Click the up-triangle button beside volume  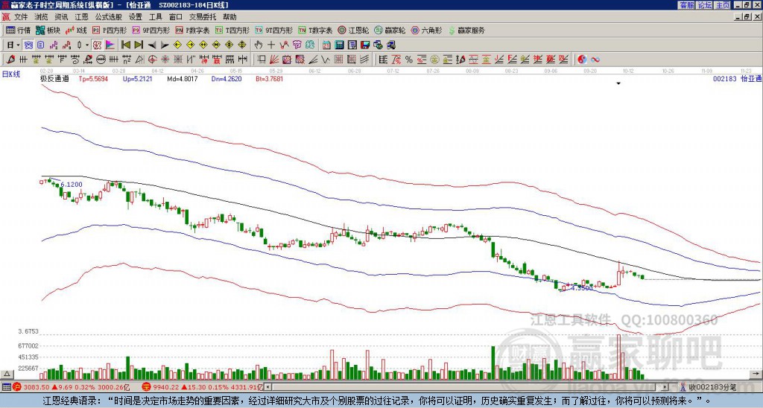pyautogui.click(x=7, y=374)
